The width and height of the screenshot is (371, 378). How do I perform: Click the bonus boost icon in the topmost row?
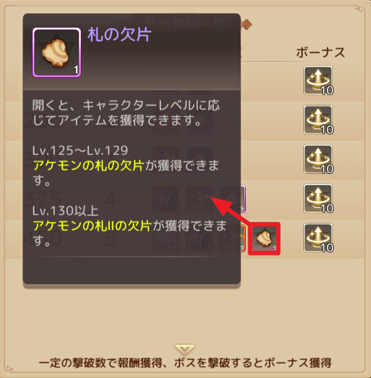[x=318, y=80]
